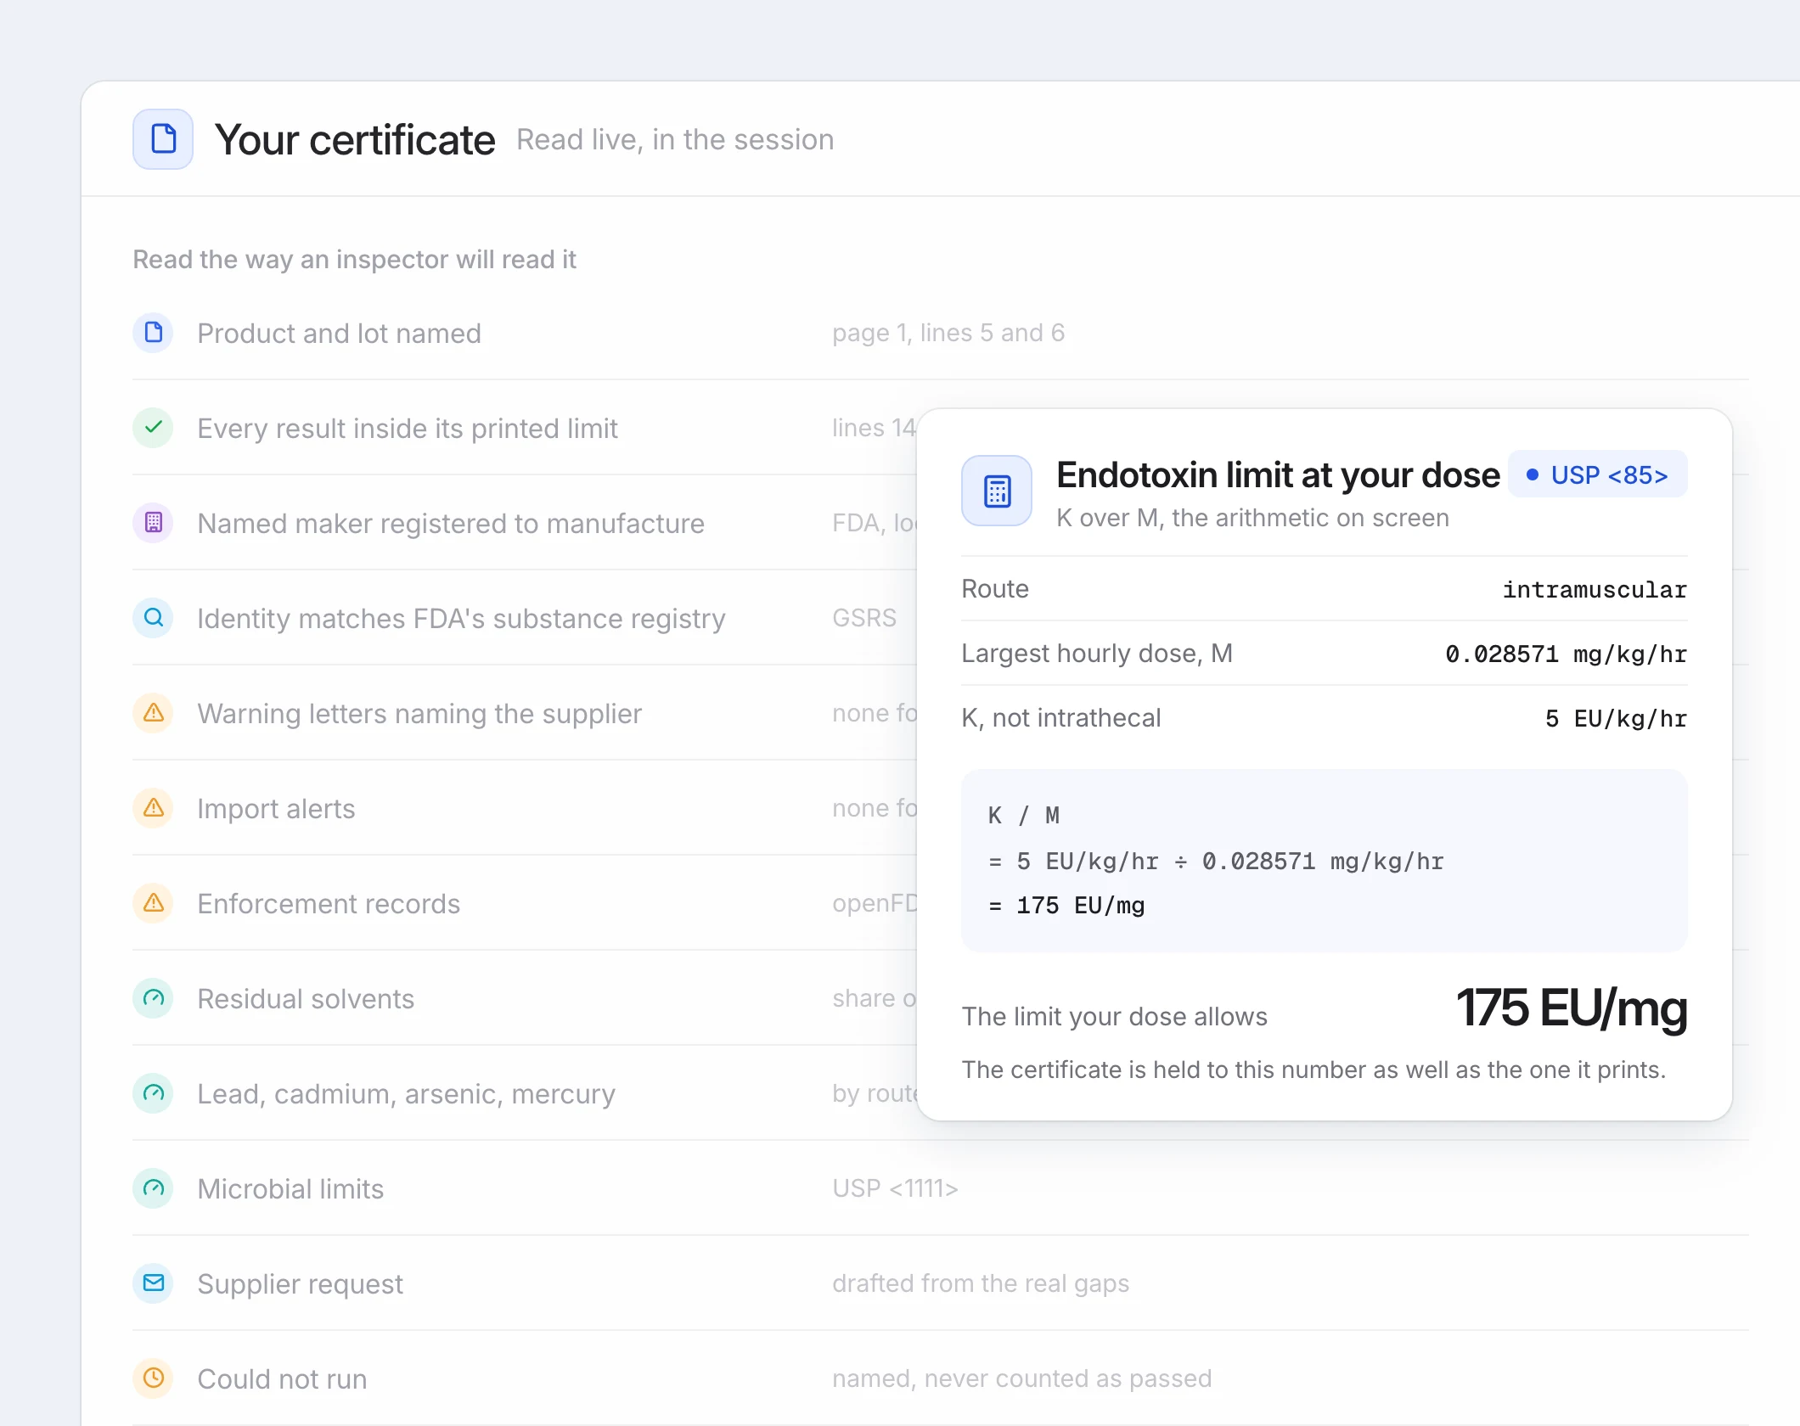Click the gauge icon beside Microbial limits
The image size is (1800, 1426).
tap(154, 1188)
